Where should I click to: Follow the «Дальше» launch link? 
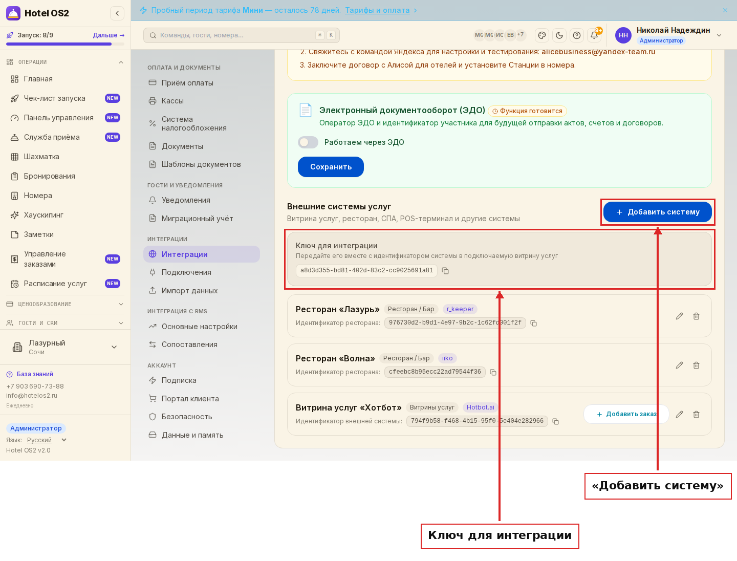(x=109, y=35)
